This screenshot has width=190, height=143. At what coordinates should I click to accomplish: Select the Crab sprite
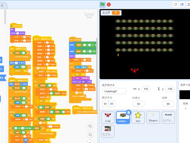107,118
